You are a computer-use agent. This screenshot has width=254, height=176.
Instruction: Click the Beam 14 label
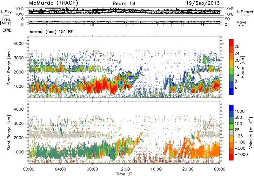point(124,3)
